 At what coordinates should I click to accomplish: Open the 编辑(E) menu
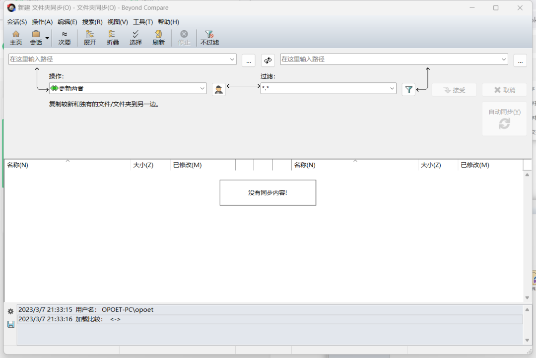[67, 22]
